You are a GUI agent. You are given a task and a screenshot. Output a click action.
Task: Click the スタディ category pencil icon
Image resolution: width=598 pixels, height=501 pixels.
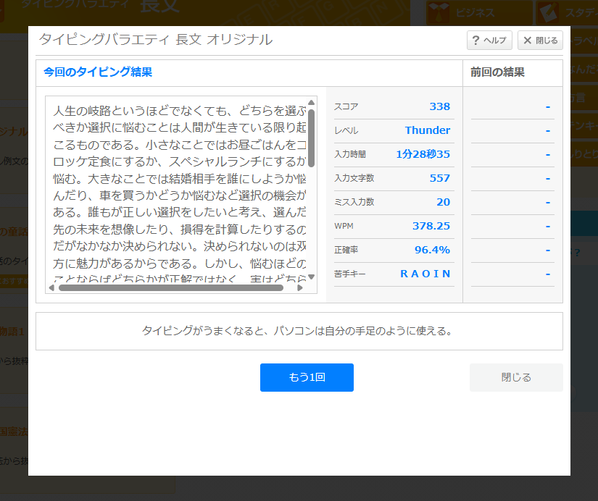click(x=548, y=12)
